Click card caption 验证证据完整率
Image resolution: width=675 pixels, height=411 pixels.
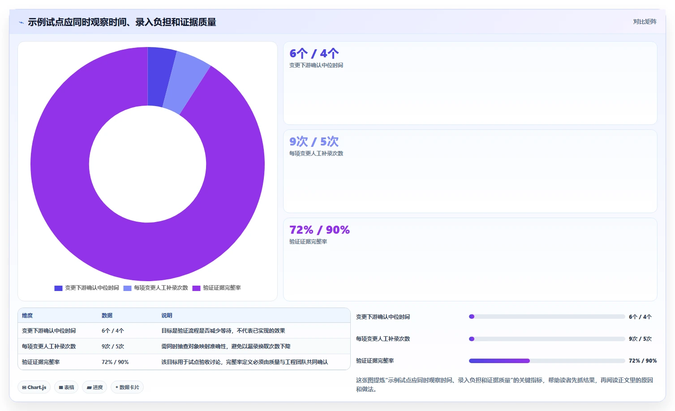pos(308,242)
